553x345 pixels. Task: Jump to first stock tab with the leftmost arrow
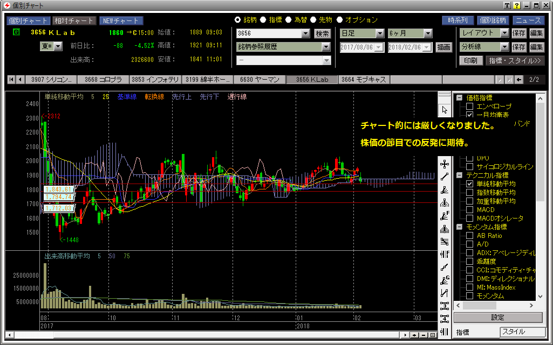tap(11, 80)
